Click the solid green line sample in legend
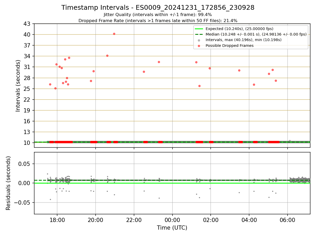 [199, 29]
